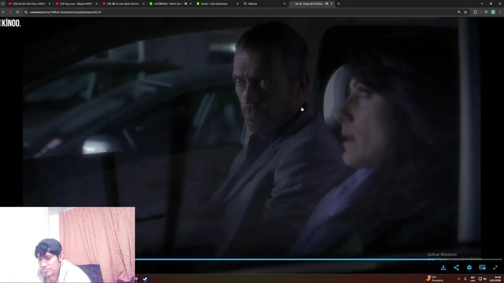
Task: Click the KINOO logo
Action: tap(11, 23)
